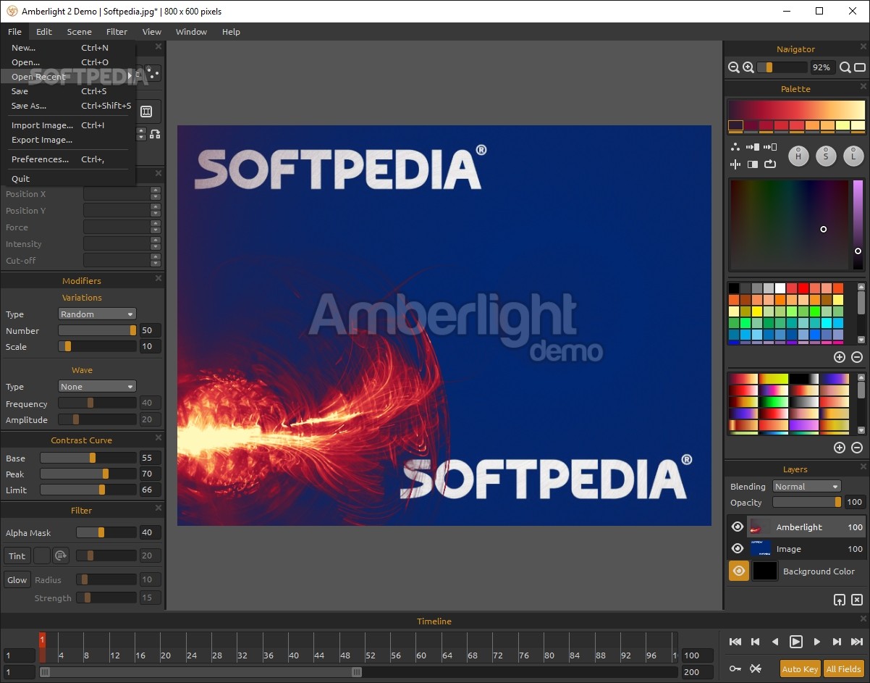Jump to the last frame in the timeline
Image resolution: width=870 pixels, height=683 pixels.
(857, 642)
